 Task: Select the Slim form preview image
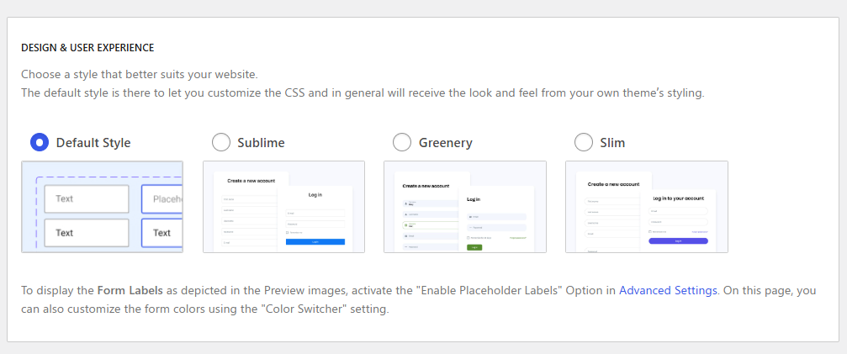point(647,207)
